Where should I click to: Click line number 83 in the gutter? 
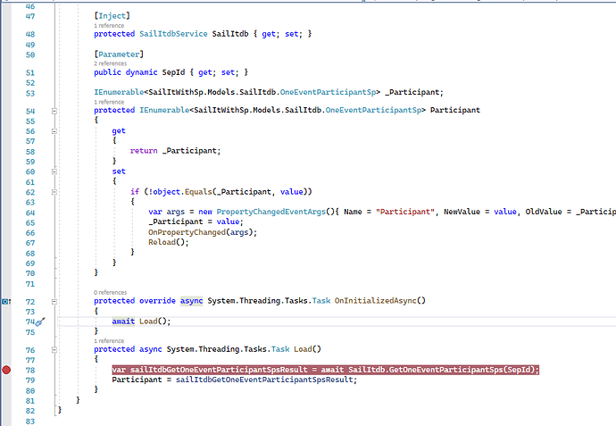[x=30, y=422]
